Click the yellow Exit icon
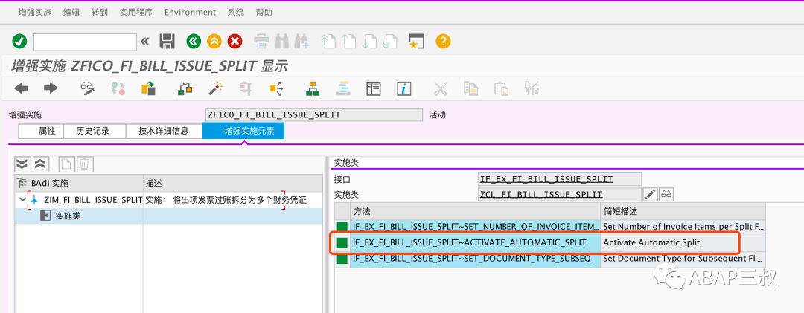The image size is (804, 313). [x=214, y=42]
